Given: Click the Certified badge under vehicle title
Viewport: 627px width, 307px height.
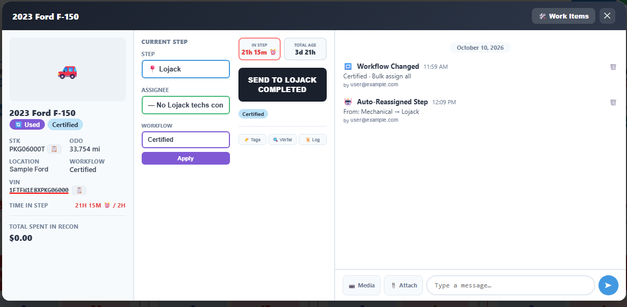Looking at the screenshot, I should coord(65,124).
